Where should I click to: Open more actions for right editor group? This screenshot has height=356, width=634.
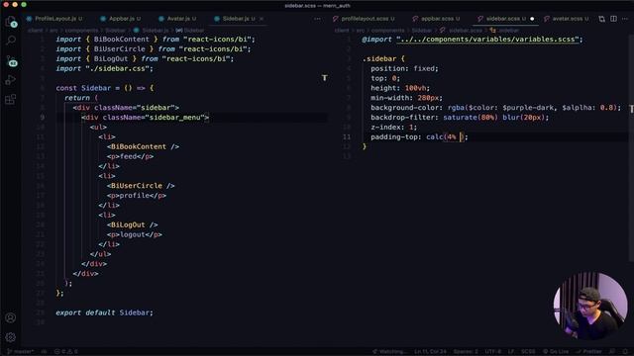pos(625,19)
